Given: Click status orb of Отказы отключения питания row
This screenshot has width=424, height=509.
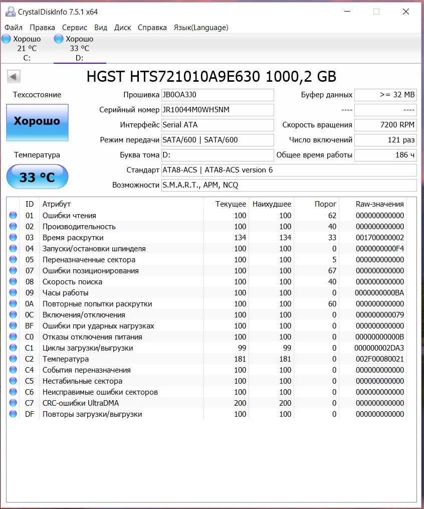Looking at the screenshot, I should point(13,336).
